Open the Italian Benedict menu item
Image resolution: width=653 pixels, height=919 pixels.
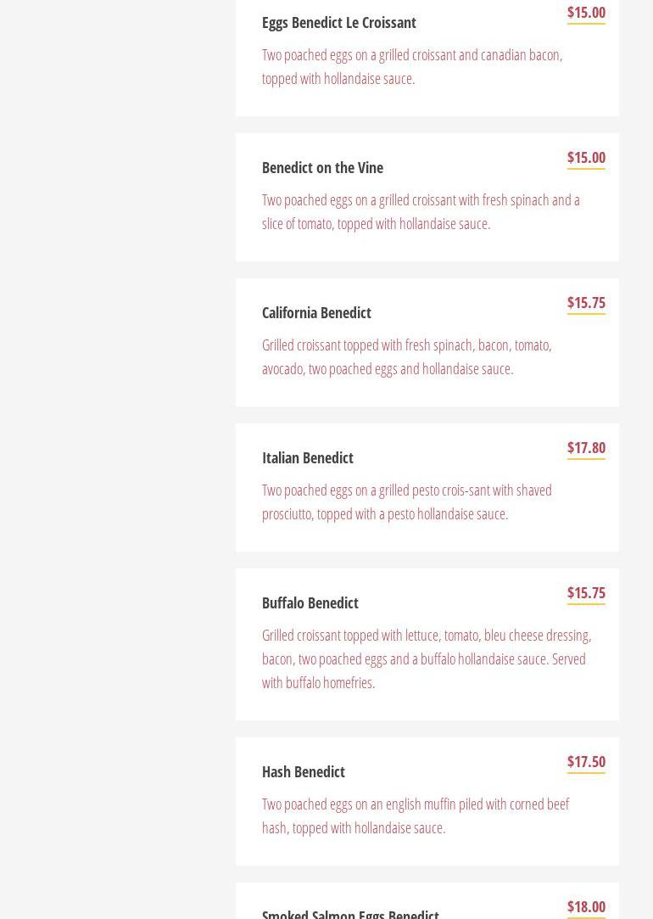[x=307, y=458]
